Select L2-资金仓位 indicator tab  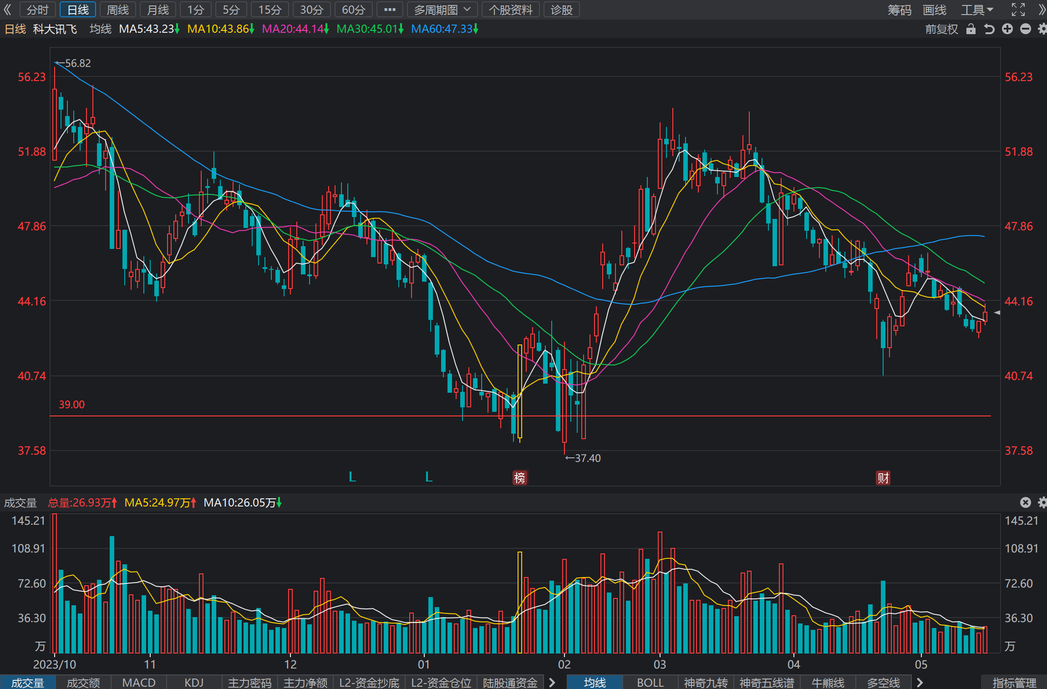(441, 683)
